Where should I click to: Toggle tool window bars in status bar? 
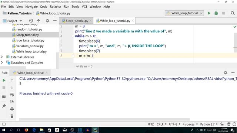tap(4, 124)
